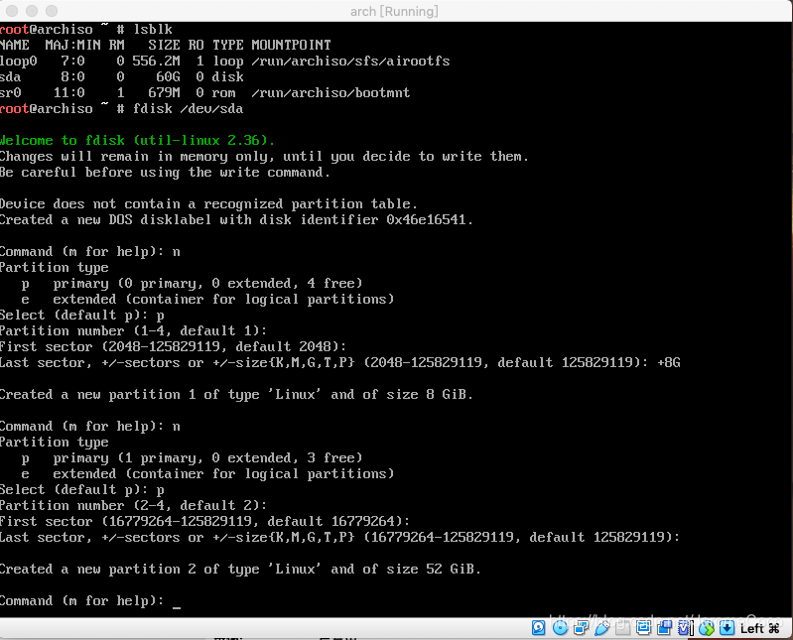Click the 'arch [Running]' window title
Image resolution: width=793 pixels, height=640 pixels.
[x=394, y=11]
